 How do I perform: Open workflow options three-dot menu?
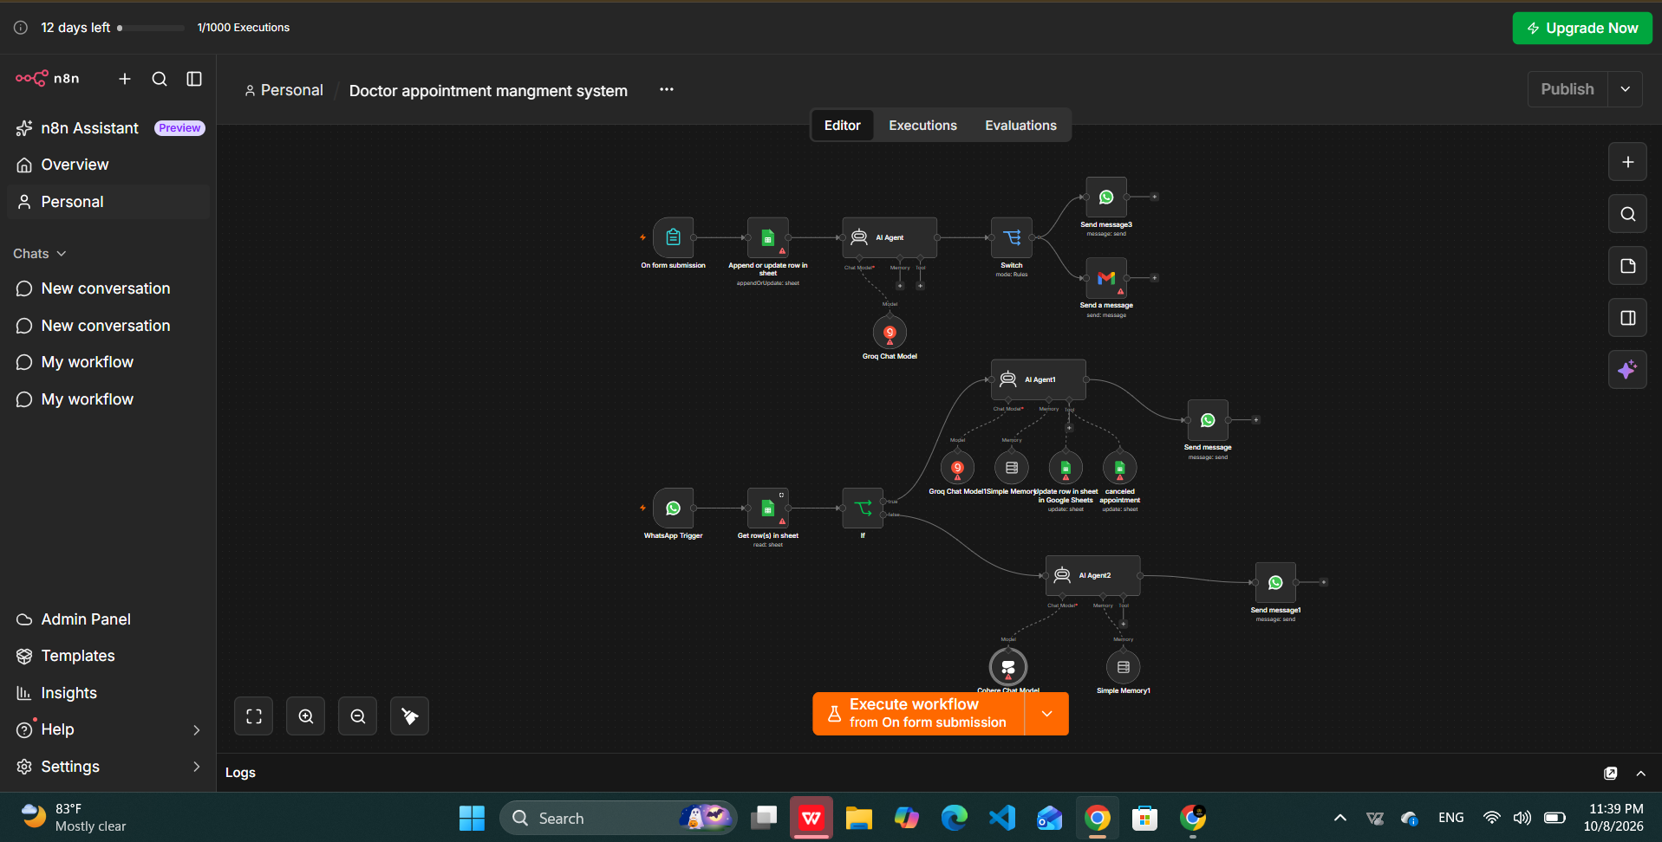click(666, 90)
